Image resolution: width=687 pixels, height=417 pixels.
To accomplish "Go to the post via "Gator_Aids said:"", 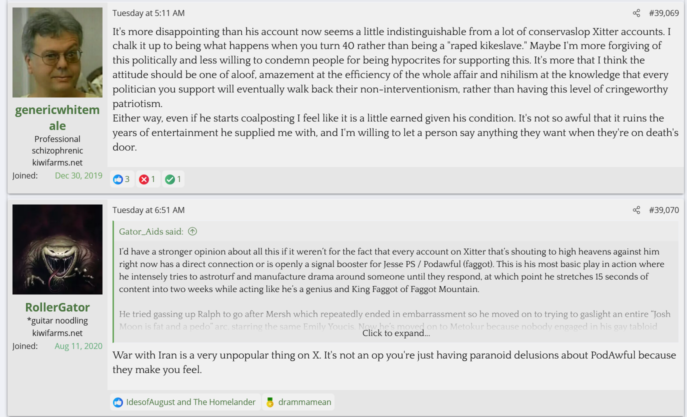I will coord(151,231).
